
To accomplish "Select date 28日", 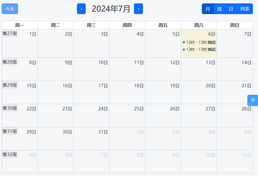I will click(x=246, y=109).
